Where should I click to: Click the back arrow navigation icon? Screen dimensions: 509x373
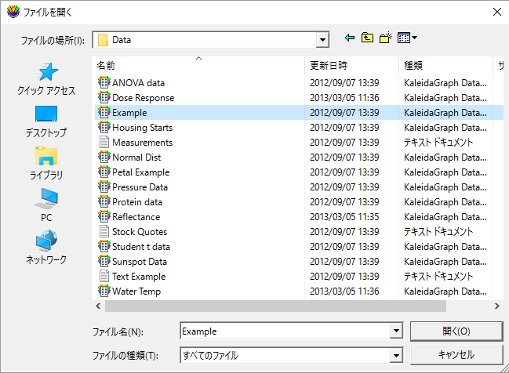click(350, 38)
